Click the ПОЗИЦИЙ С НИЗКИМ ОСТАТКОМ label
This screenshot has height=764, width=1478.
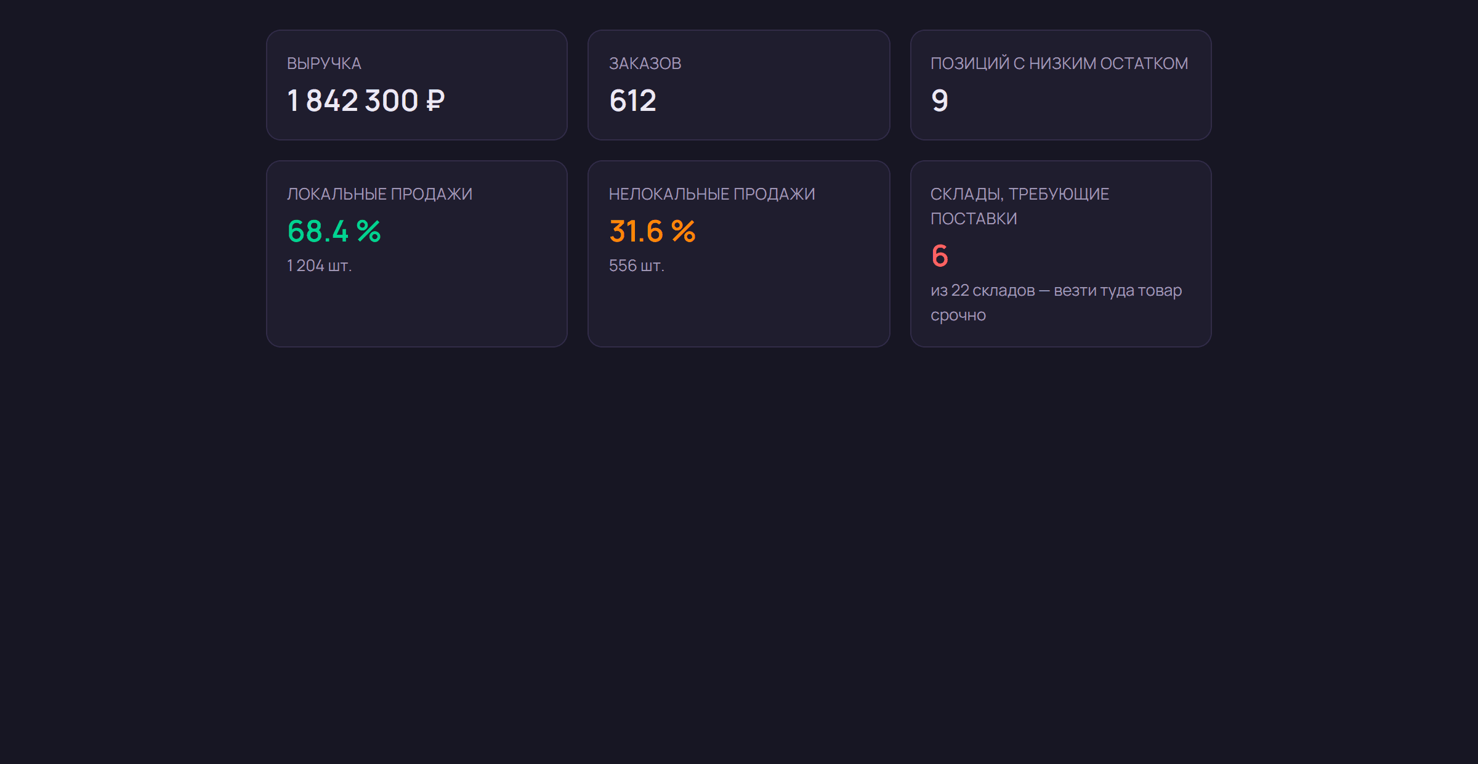coord(1059,63)
